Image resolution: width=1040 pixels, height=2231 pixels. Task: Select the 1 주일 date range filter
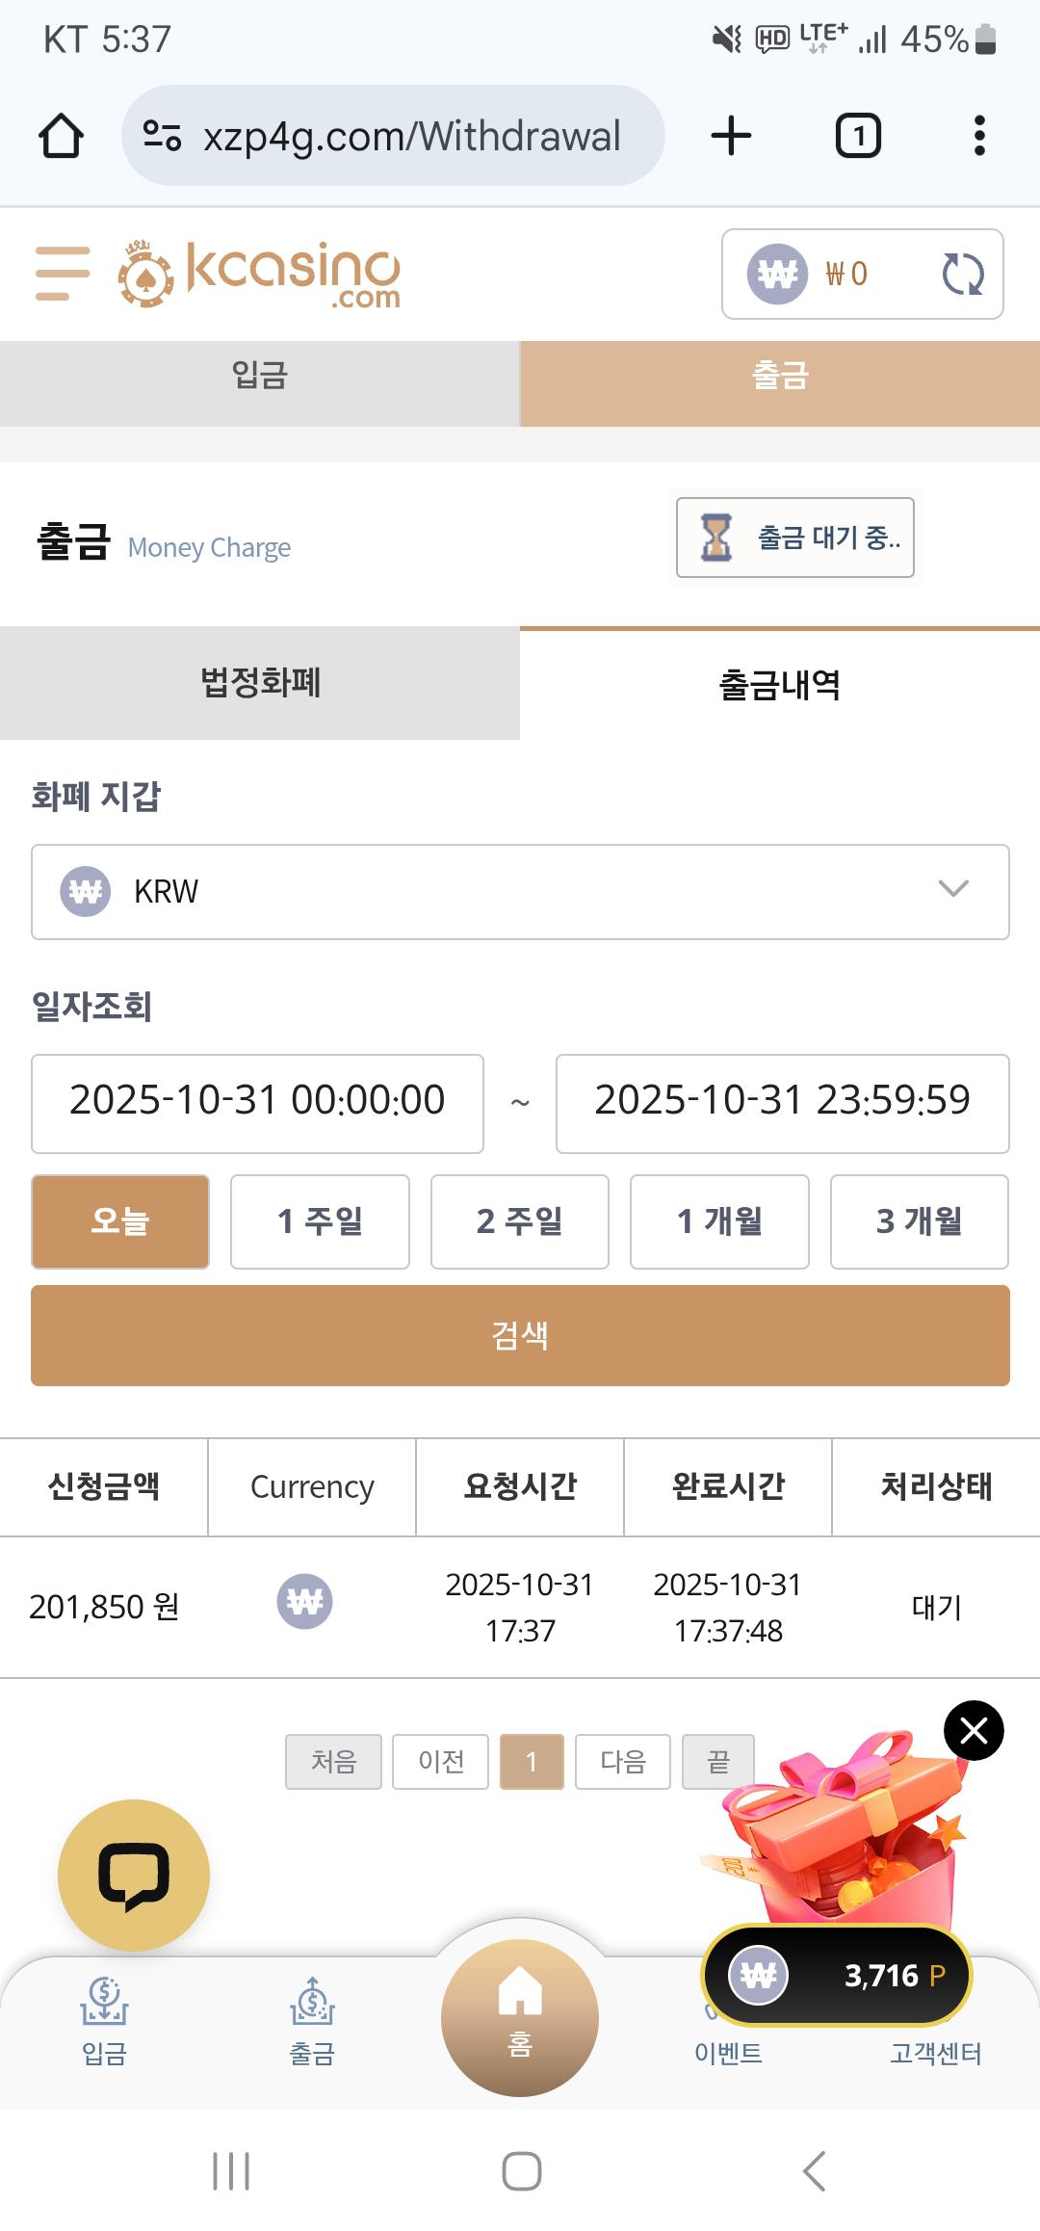pos(320,1221)
